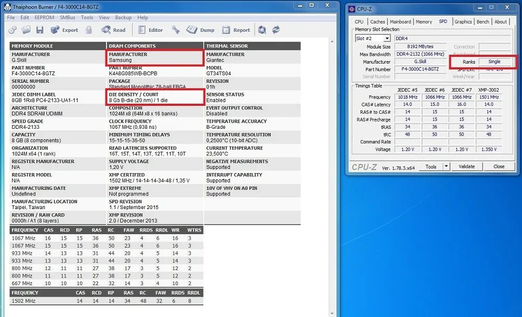The width and height of the screenshot is (522, 317).
Task: Open the Tools menu in Thaiphoon Burner
Action: tap(87, 17)
